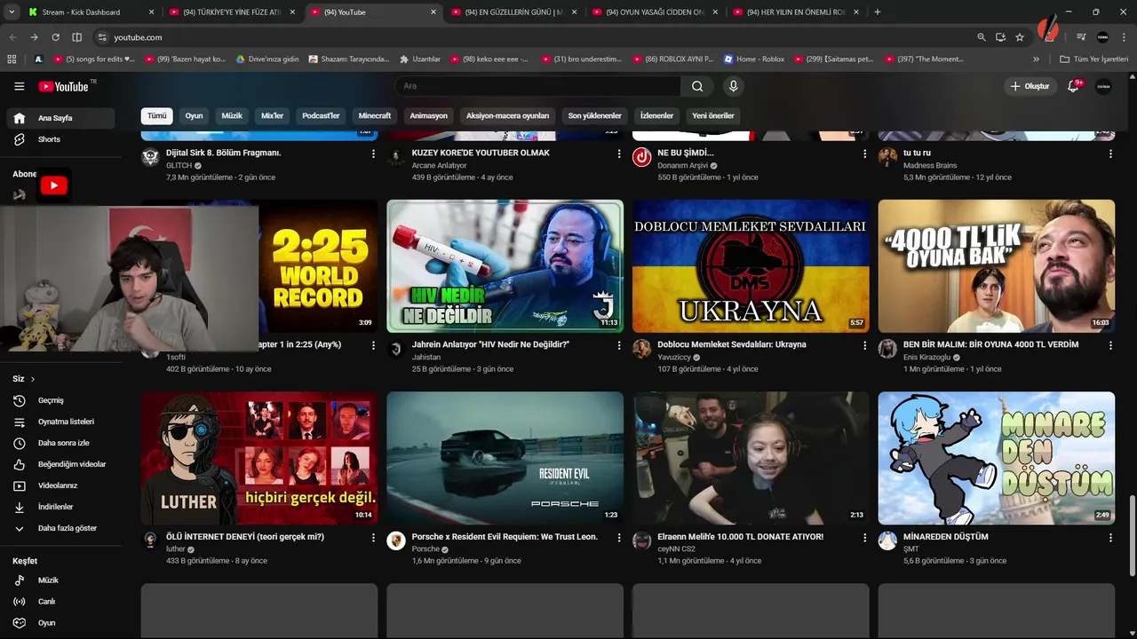Open the notifications bell
1137x639 pixels.
click(x=1073, y=86)
